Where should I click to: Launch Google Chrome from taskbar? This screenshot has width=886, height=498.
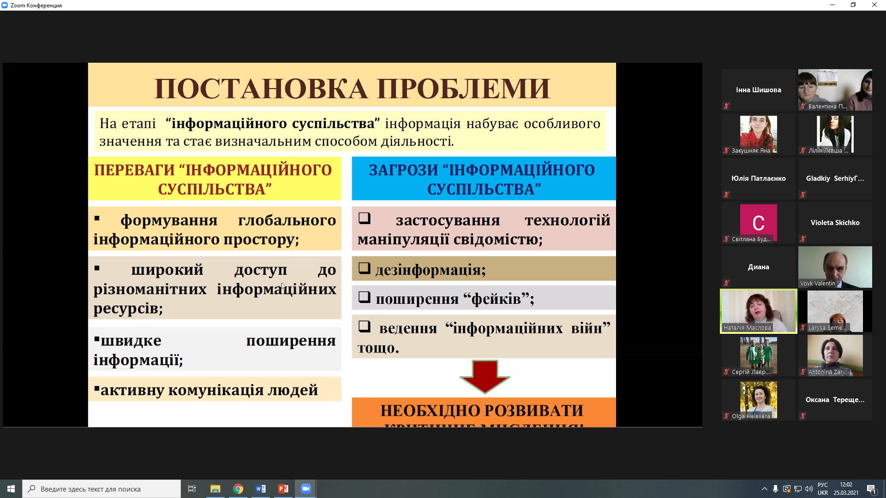pyautogui.click(x=238, y=489)
